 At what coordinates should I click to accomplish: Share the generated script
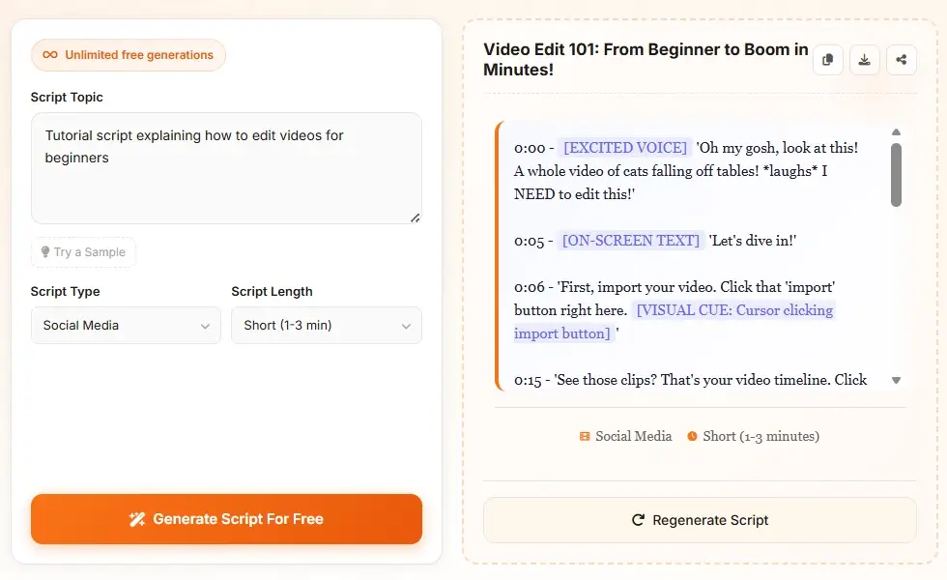(x=902, y=60)
